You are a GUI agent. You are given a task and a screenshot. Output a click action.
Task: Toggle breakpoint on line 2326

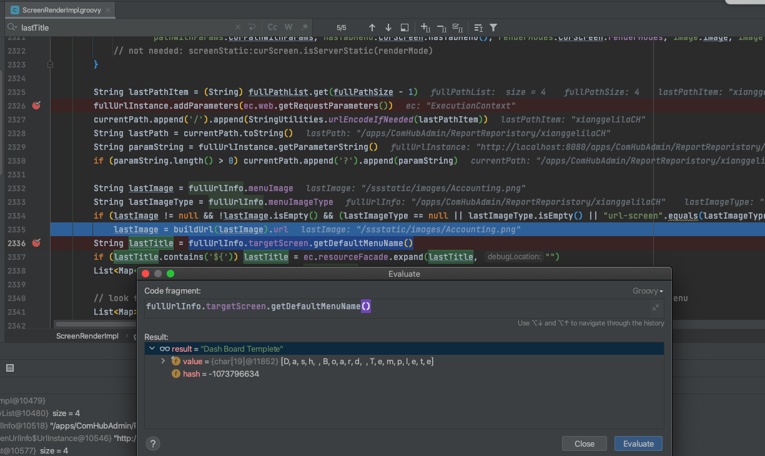click(x=36, y=106)
